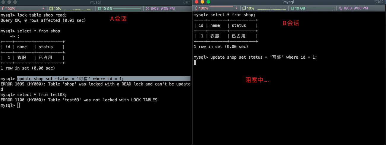Screen dimensions: 386x145
Task: Click the 100% battery value in right pane
Action: (204, 9)
